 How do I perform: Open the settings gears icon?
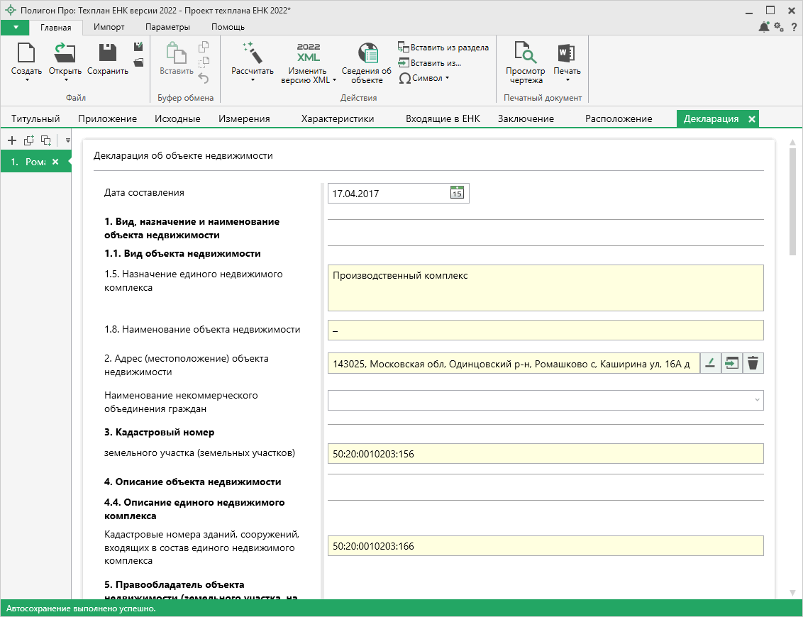tap(779, 27)
